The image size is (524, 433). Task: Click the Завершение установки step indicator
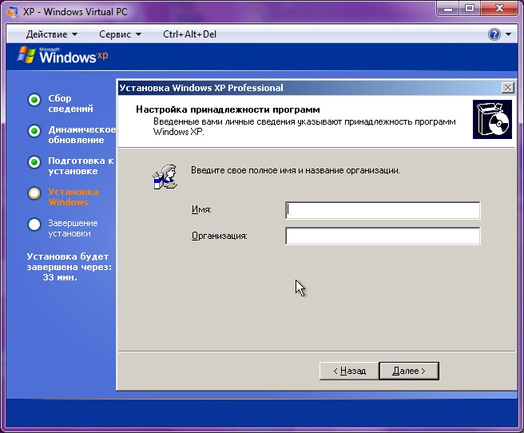34,224
